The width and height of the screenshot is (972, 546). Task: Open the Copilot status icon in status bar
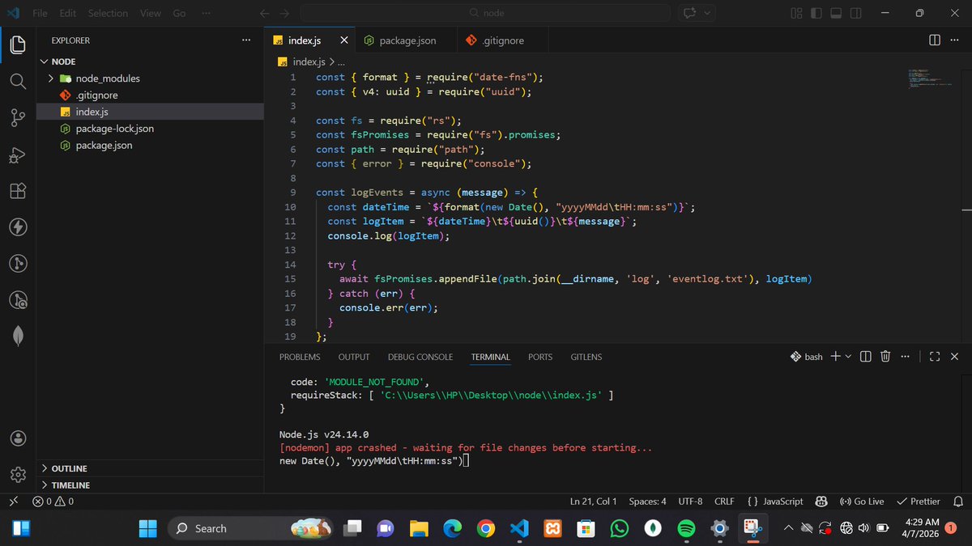click(x=820, y=502)
